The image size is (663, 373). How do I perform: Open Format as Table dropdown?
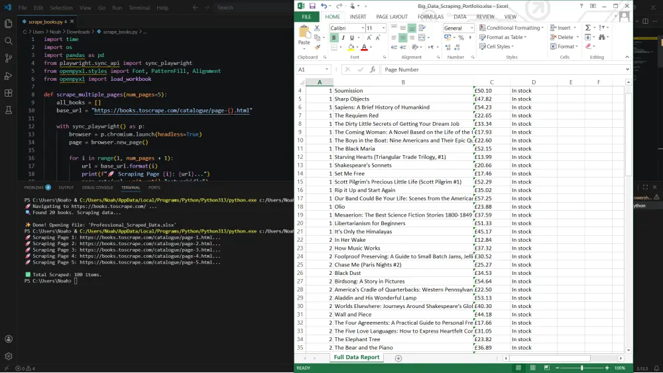503,37
